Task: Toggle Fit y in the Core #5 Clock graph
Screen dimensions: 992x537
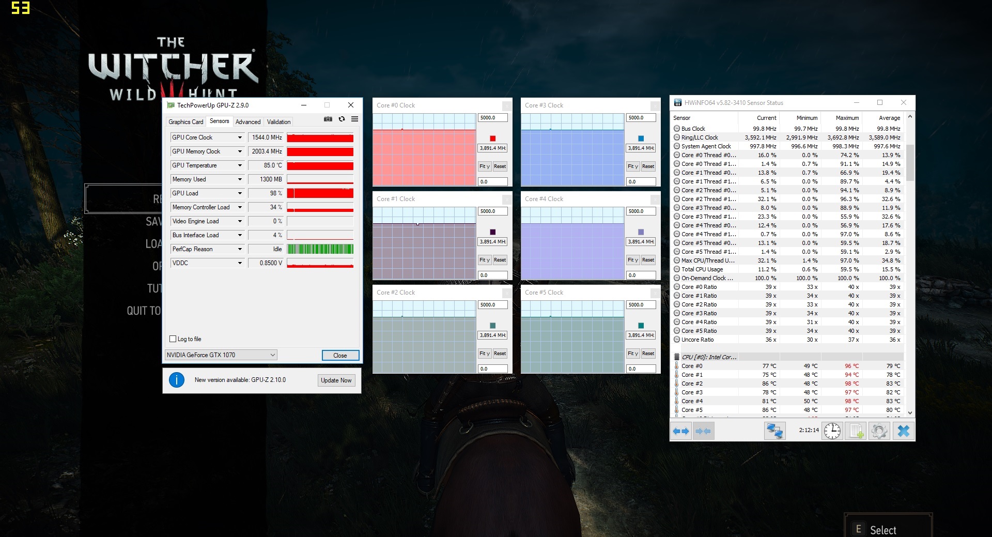Action: (632, 354)
